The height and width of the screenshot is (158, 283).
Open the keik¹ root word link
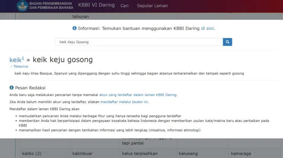point(17,59)
